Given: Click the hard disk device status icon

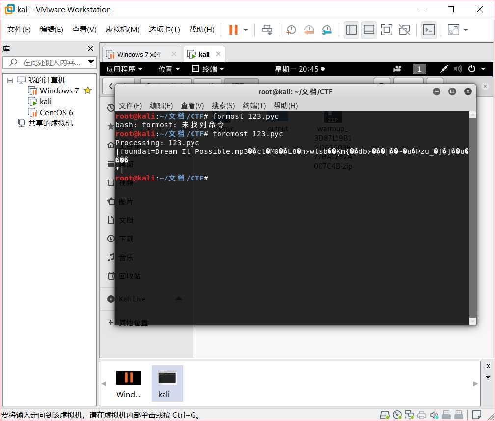Looking at the screenshot, I should pos(385,415).
